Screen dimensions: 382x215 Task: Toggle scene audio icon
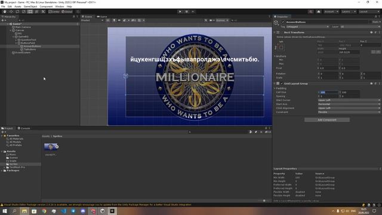pos(119,20)
